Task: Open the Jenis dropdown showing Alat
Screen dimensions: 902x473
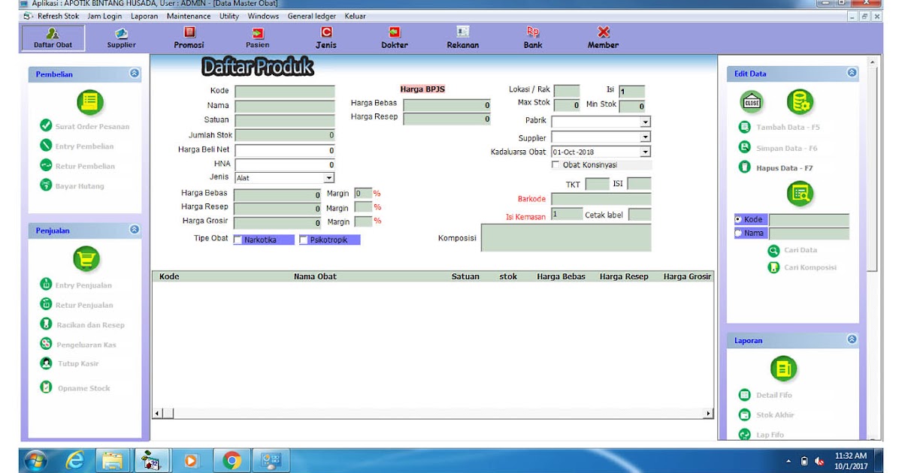Action: pyautogui.click(x=328, y=177)
